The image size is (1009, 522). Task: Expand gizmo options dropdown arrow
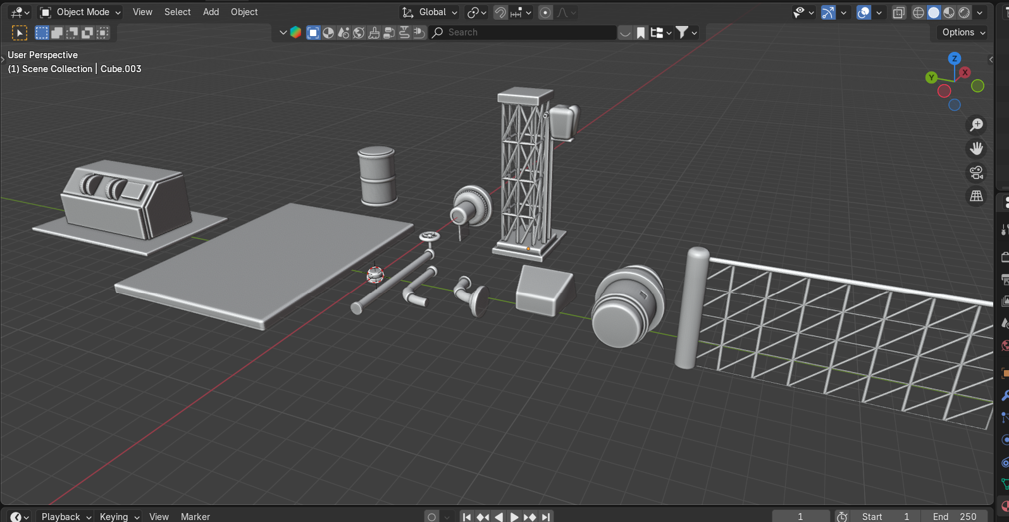pyautogui.click(x=843, y=12)
